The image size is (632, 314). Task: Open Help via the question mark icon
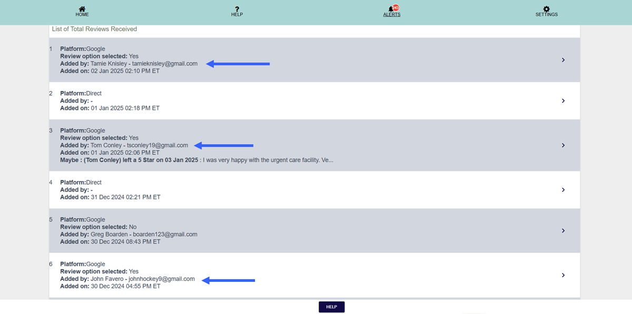(237, 9)
